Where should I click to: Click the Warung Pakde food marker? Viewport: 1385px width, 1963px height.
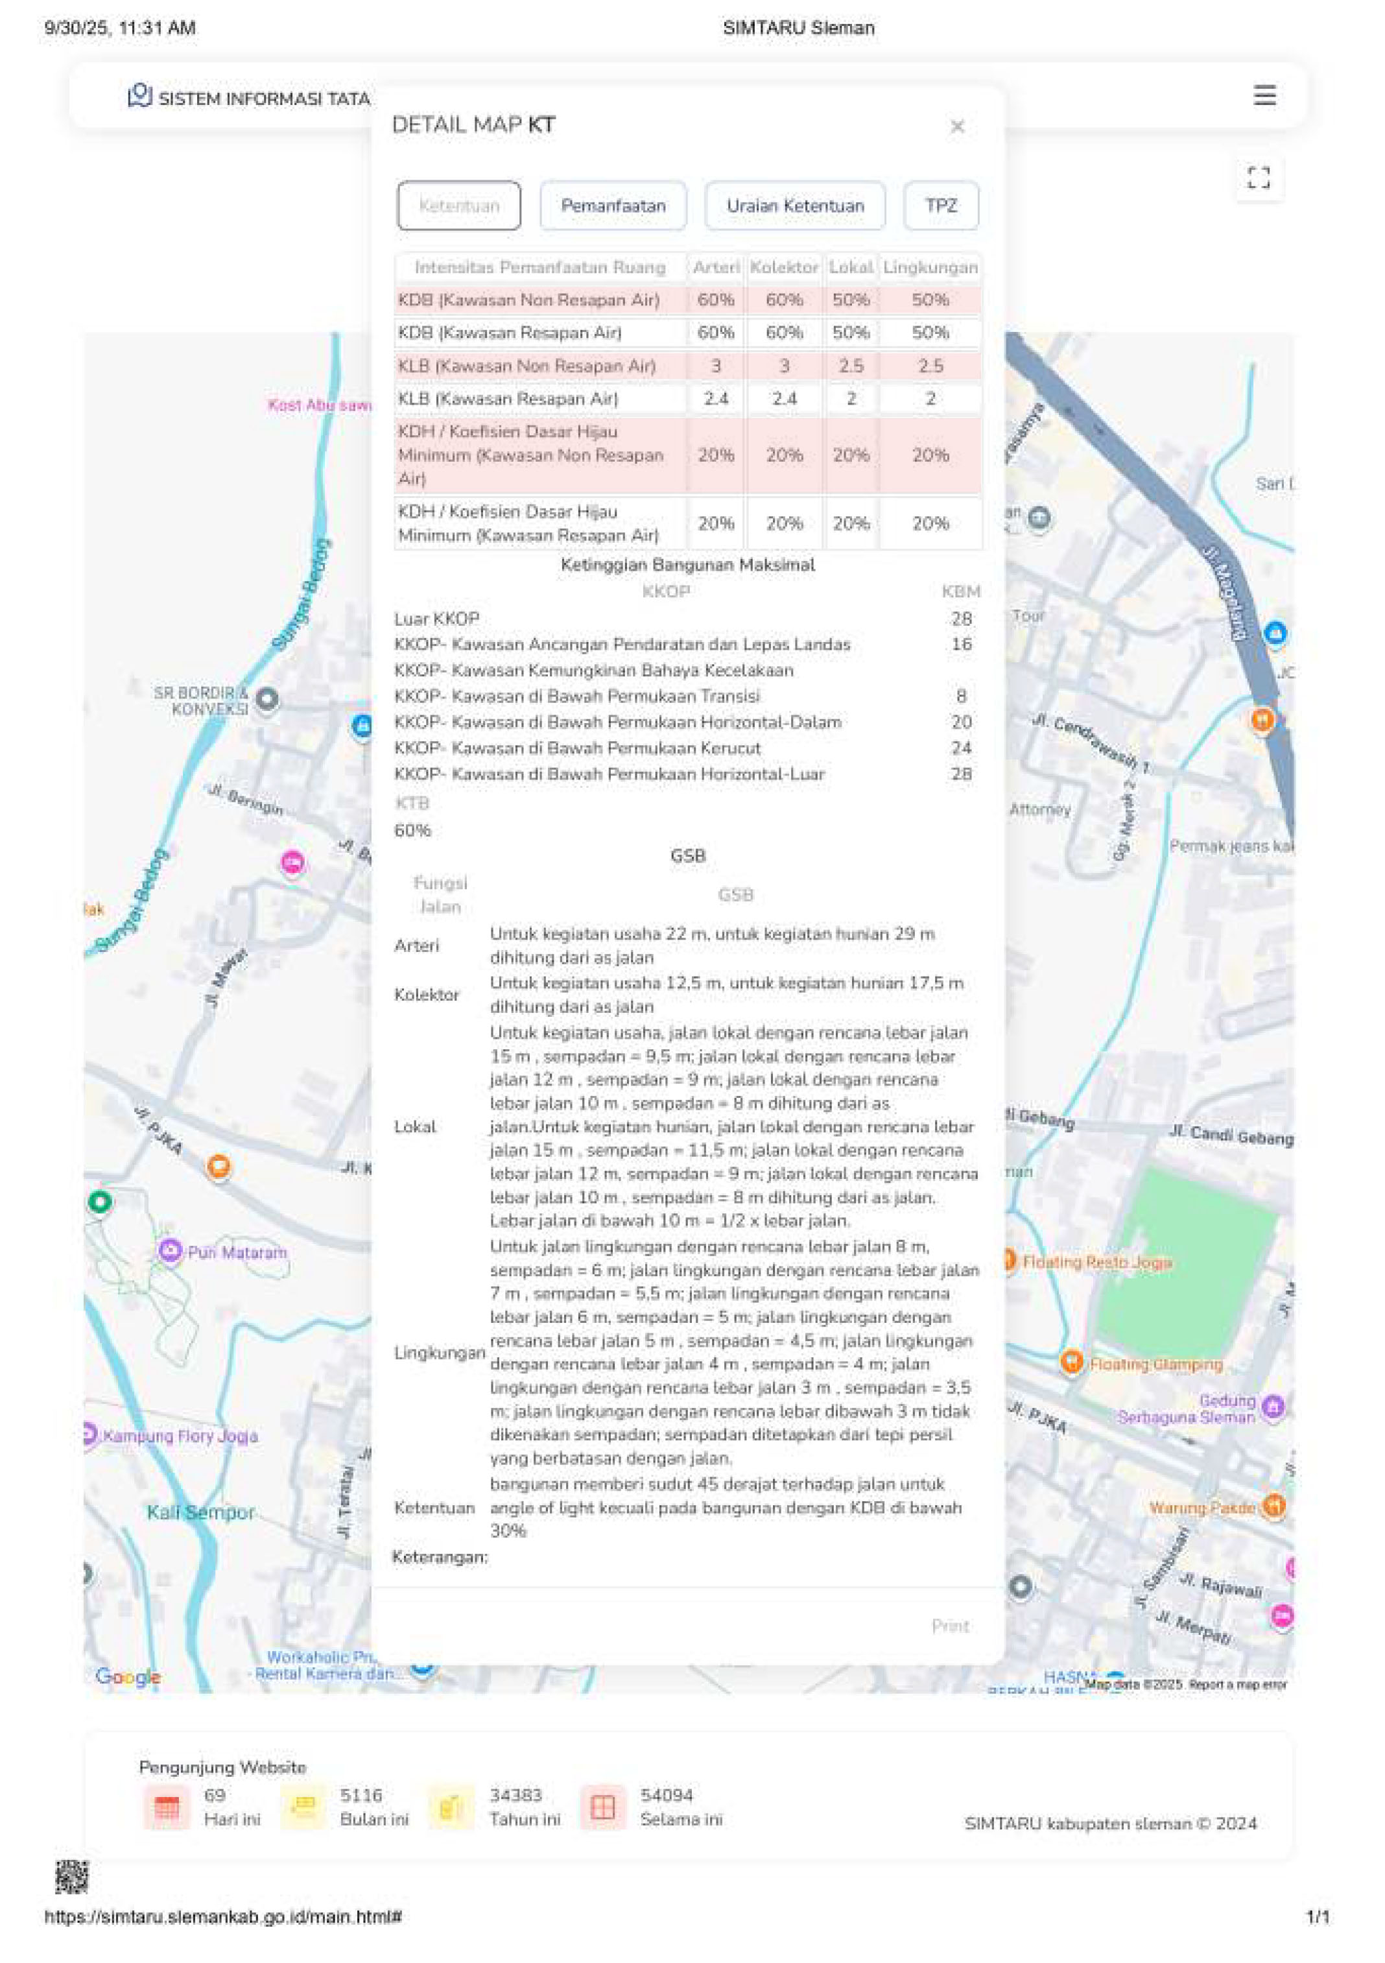point(1274,1506)
